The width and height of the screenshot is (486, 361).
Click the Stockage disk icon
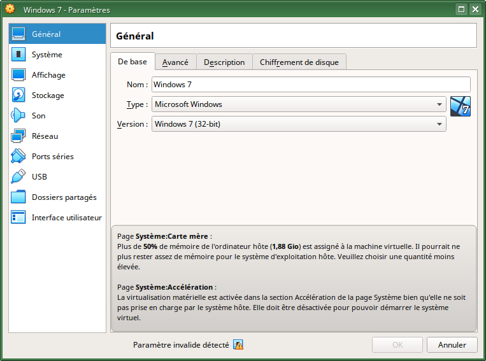click(18, 95)
